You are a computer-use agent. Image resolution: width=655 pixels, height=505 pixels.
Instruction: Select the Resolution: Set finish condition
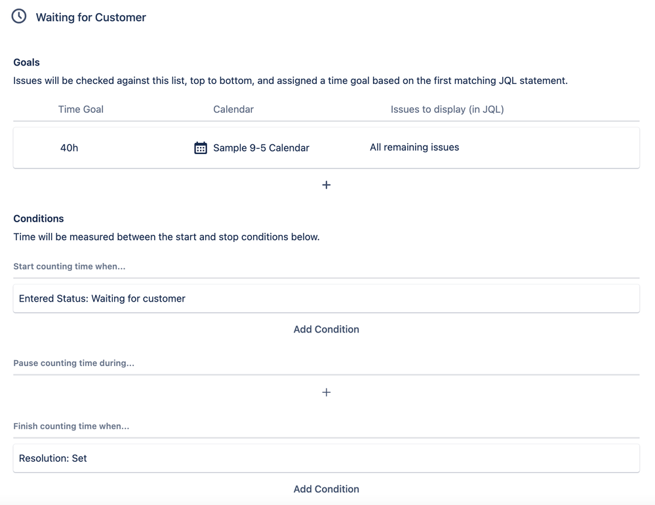(x=327, y=458)
